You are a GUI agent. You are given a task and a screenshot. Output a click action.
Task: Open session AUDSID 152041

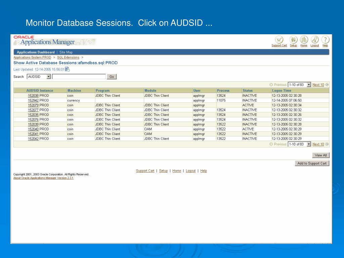pyautogui.click(x=33, y=134)
